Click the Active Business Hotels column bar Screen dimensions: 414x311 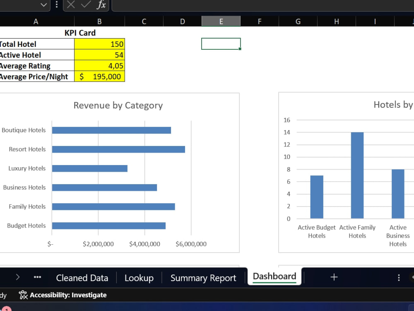click(398, 194)
